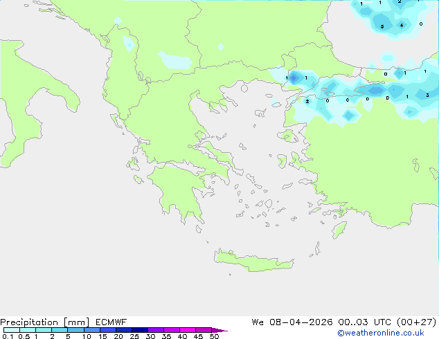The image size is (439, 339).
Task: Select the 0.5 mm legend color box
Action: (28, 330)
